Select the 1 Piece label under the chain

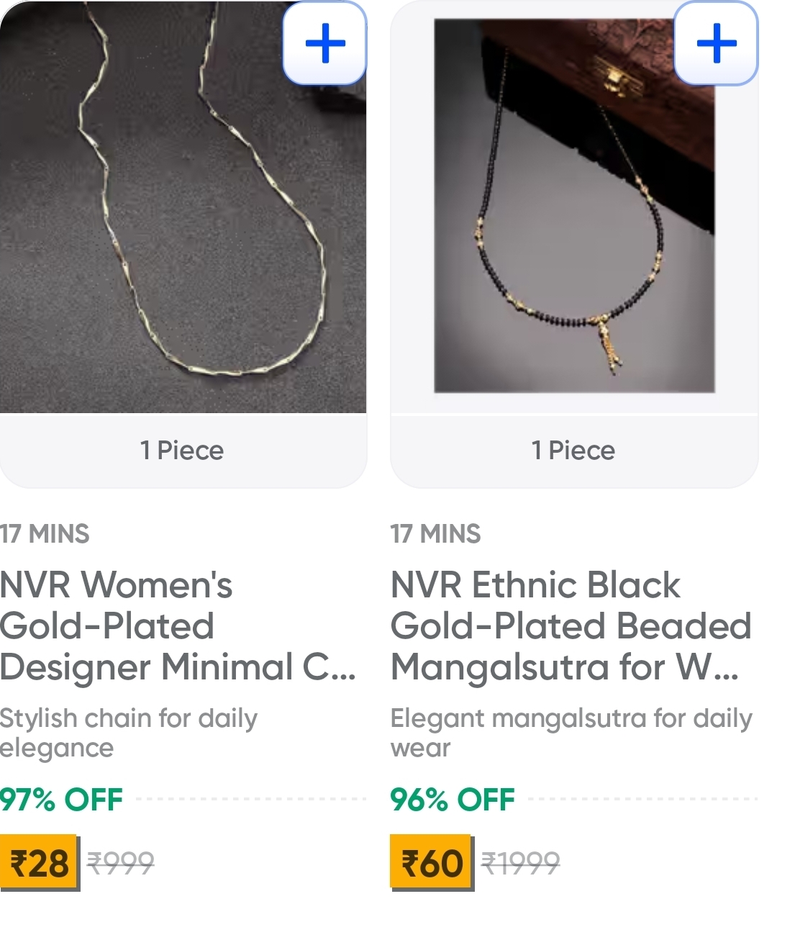coord(183,451)
